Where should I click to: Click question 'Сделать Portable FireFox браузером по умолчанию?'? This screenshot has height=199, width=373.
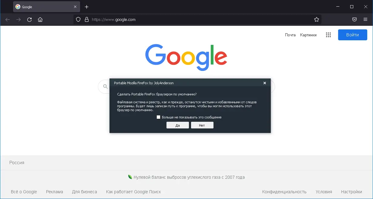tap(157, 95)
